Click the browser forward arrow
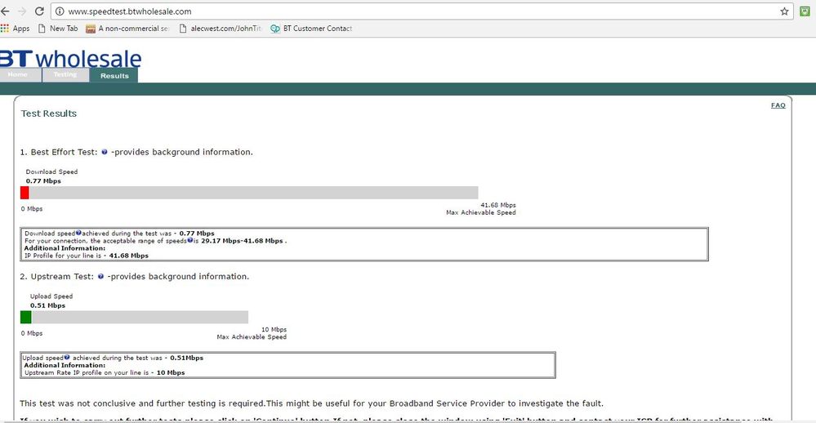Viewport: 816px width, 423px height. (x=22, y=11)
